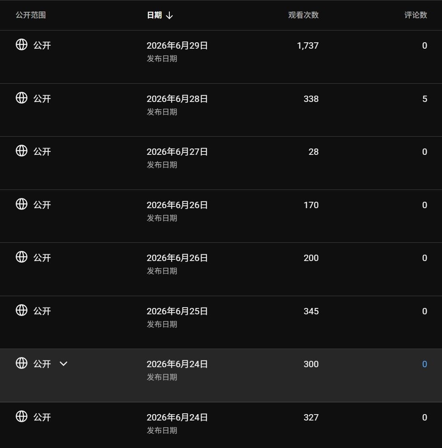This screenshot has height=448, width=442.
Task: Sort by 观看次数 column header
Action: tap(303, 15)
